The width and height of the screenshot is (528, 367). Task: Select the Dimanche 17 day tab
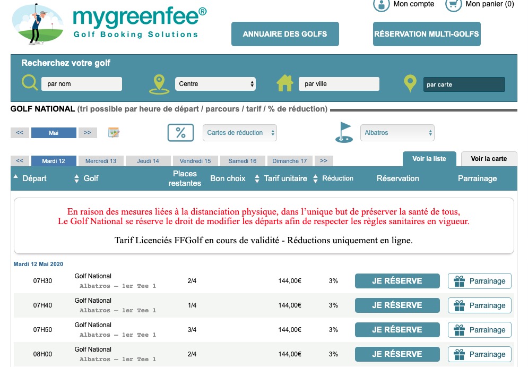tap(290, 161)
